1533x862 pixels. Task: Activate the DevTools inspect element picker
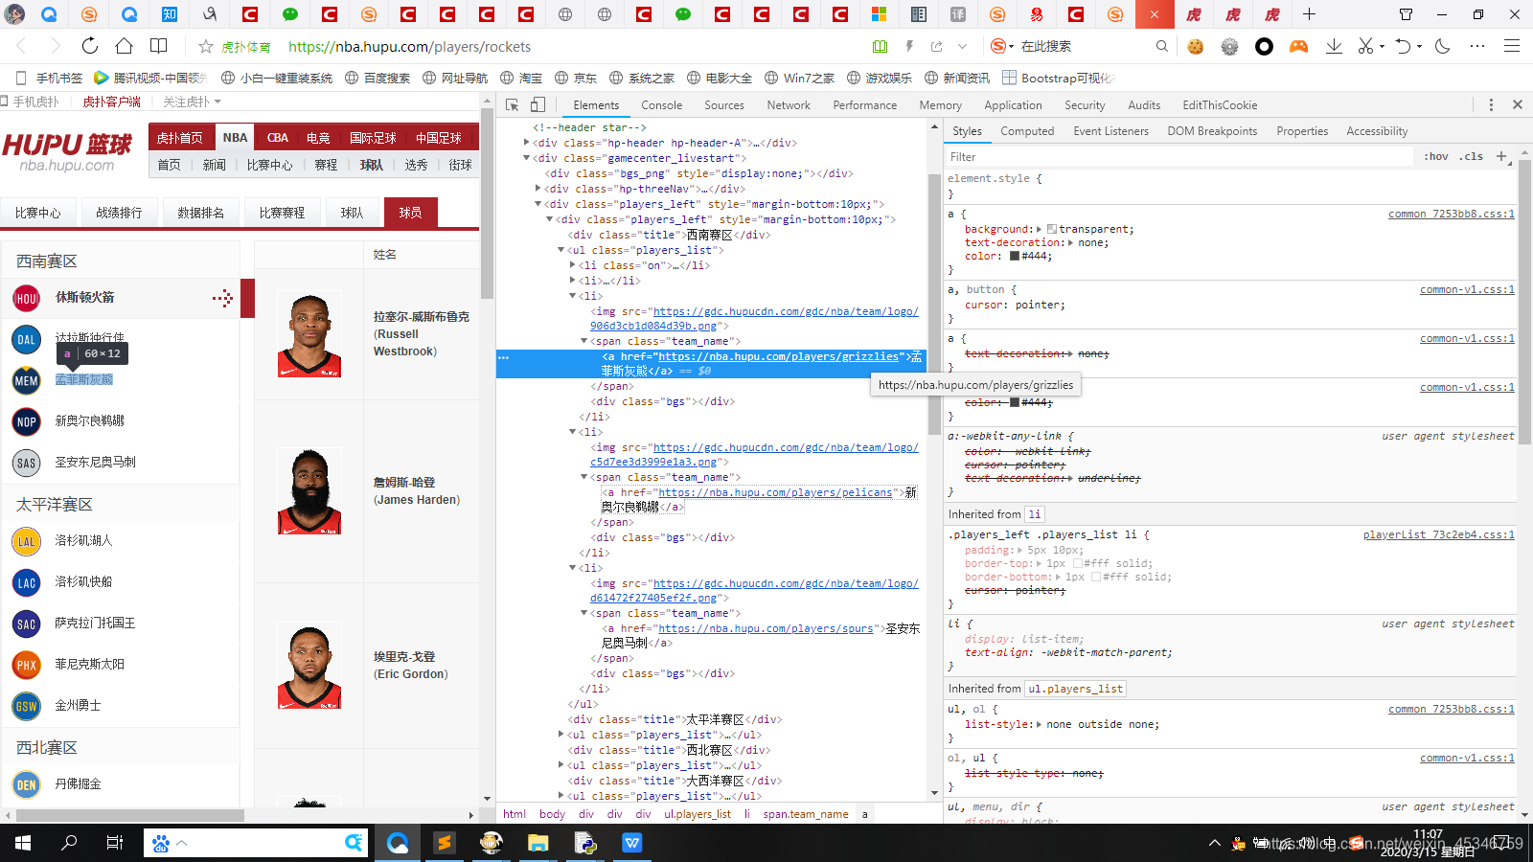click(513, 105)
